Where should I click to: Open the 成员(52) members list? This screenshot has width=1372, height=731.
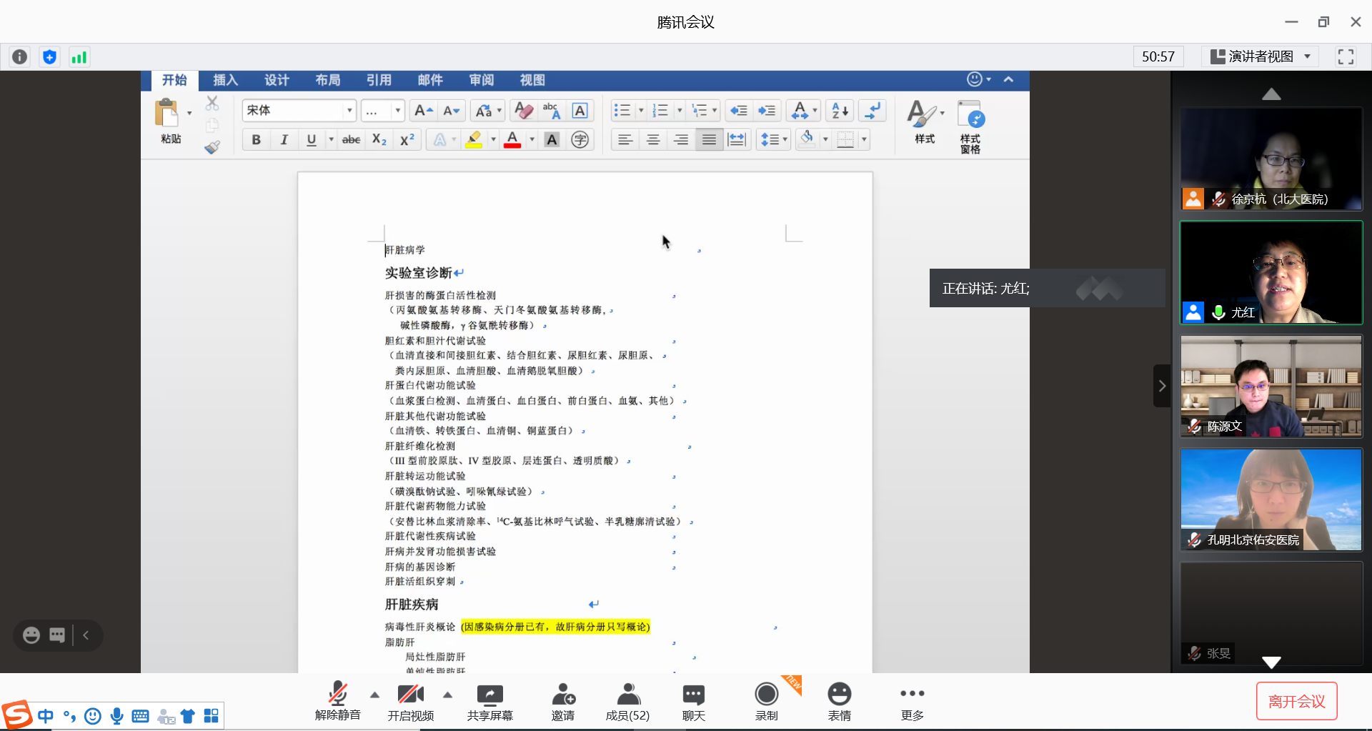point(627,695)
